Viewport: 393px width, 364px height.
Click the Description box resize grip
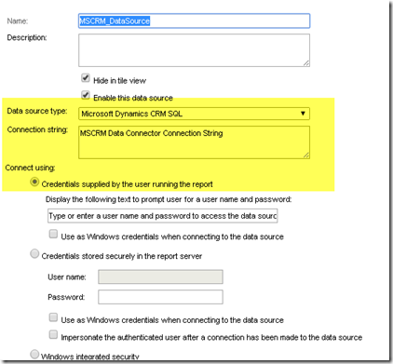click(x=306, y=63)
